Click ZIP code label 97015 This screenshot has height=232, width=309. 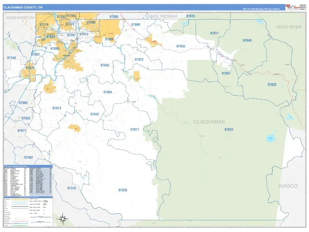point(84,34)
